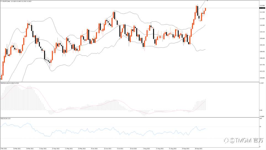Click the MACD 0.00 scale label
This screenshot has width=266, height=150.
261,110
